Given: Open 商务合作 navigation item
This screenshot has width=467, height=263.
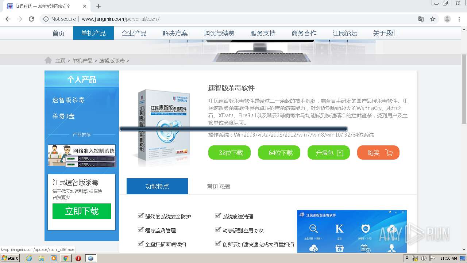Looking at the screenshot, I should tap(304, 33).
